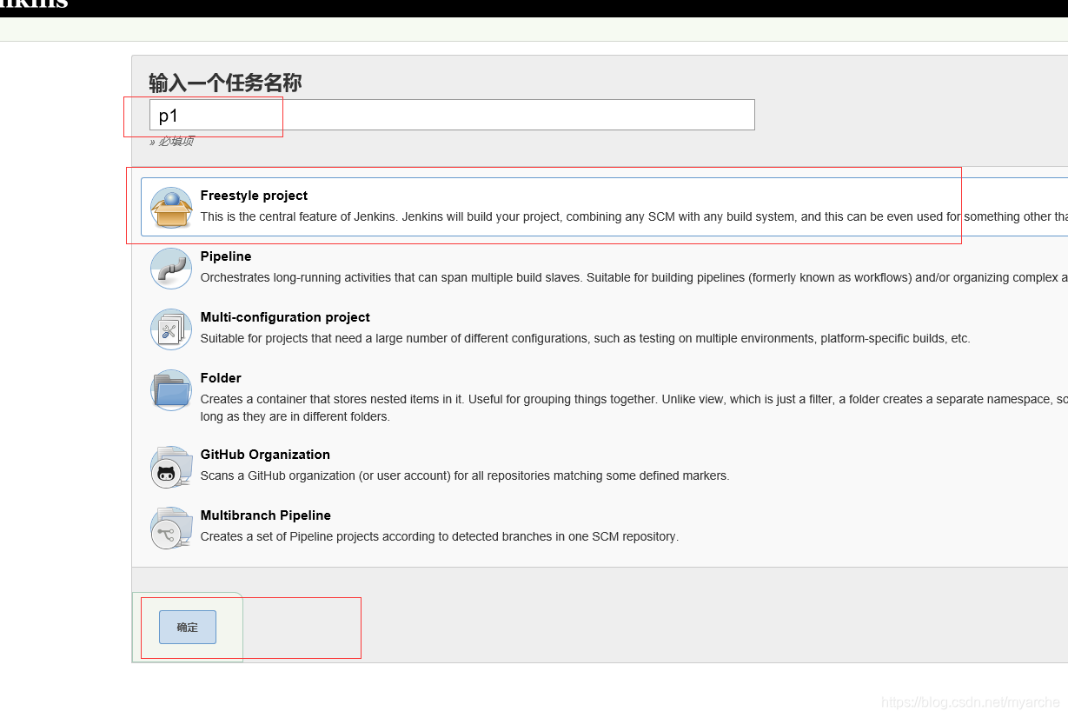1068x718 pixels.
Task: Click the 确定 button
Action: (188, 627)
